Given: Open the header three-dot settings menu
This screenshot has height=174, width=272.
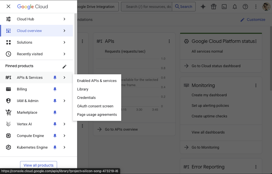Looking at the screenshot, I should (256, 7).
